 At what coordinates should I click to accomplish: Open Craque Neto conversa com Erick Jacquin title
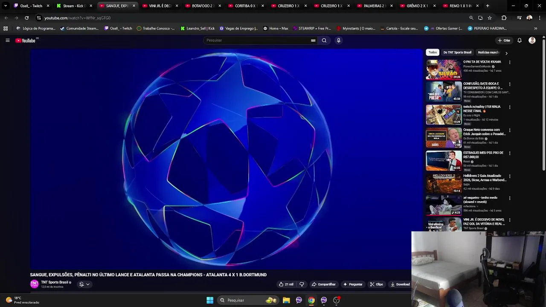484,132
